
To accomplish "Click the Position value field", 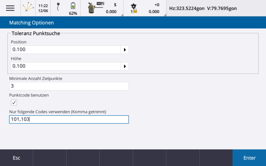I will point(65,49).
